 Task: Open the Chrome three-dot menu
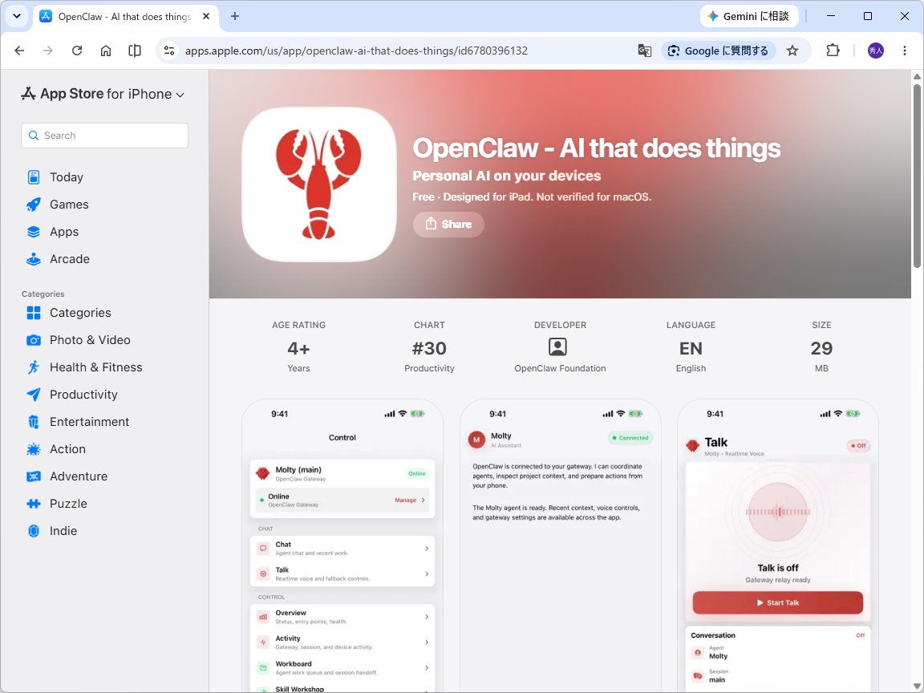tap(904, 51)
